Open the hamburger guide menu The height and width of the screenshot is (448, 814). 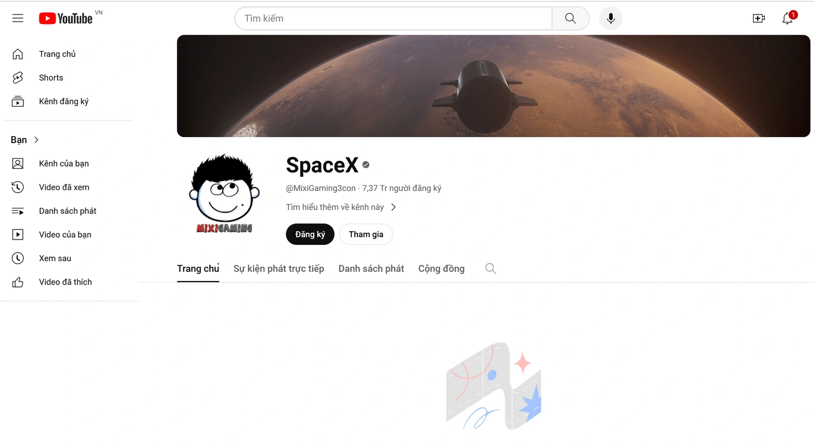pyautogui.click(x=18, y=19)
